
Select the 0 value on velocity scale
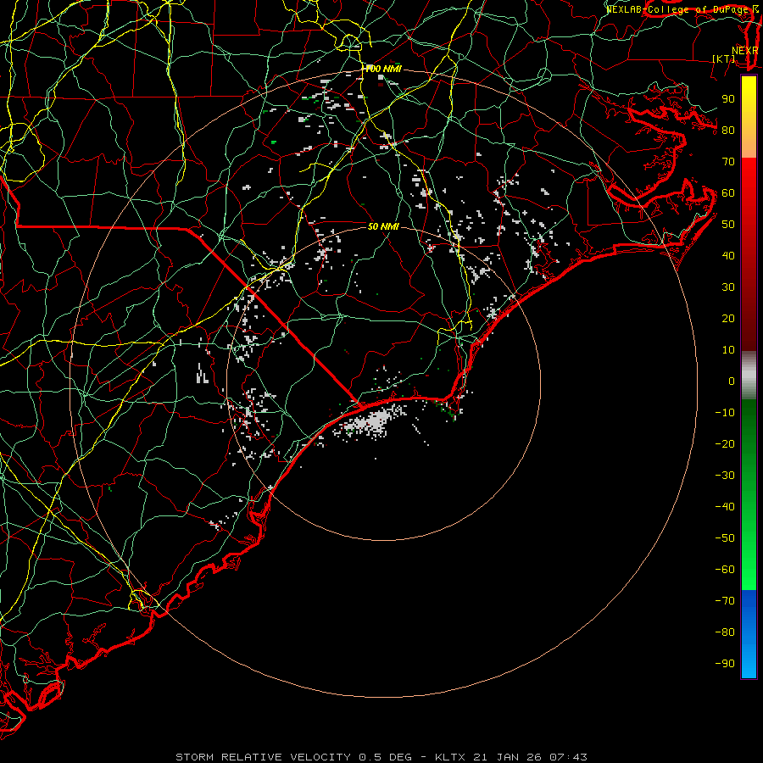tap(732, 381)
